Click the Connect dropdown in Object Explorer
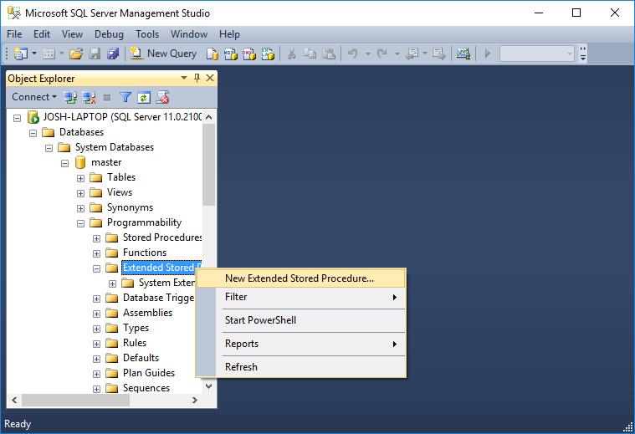635x434 pixels. (34, 97)
